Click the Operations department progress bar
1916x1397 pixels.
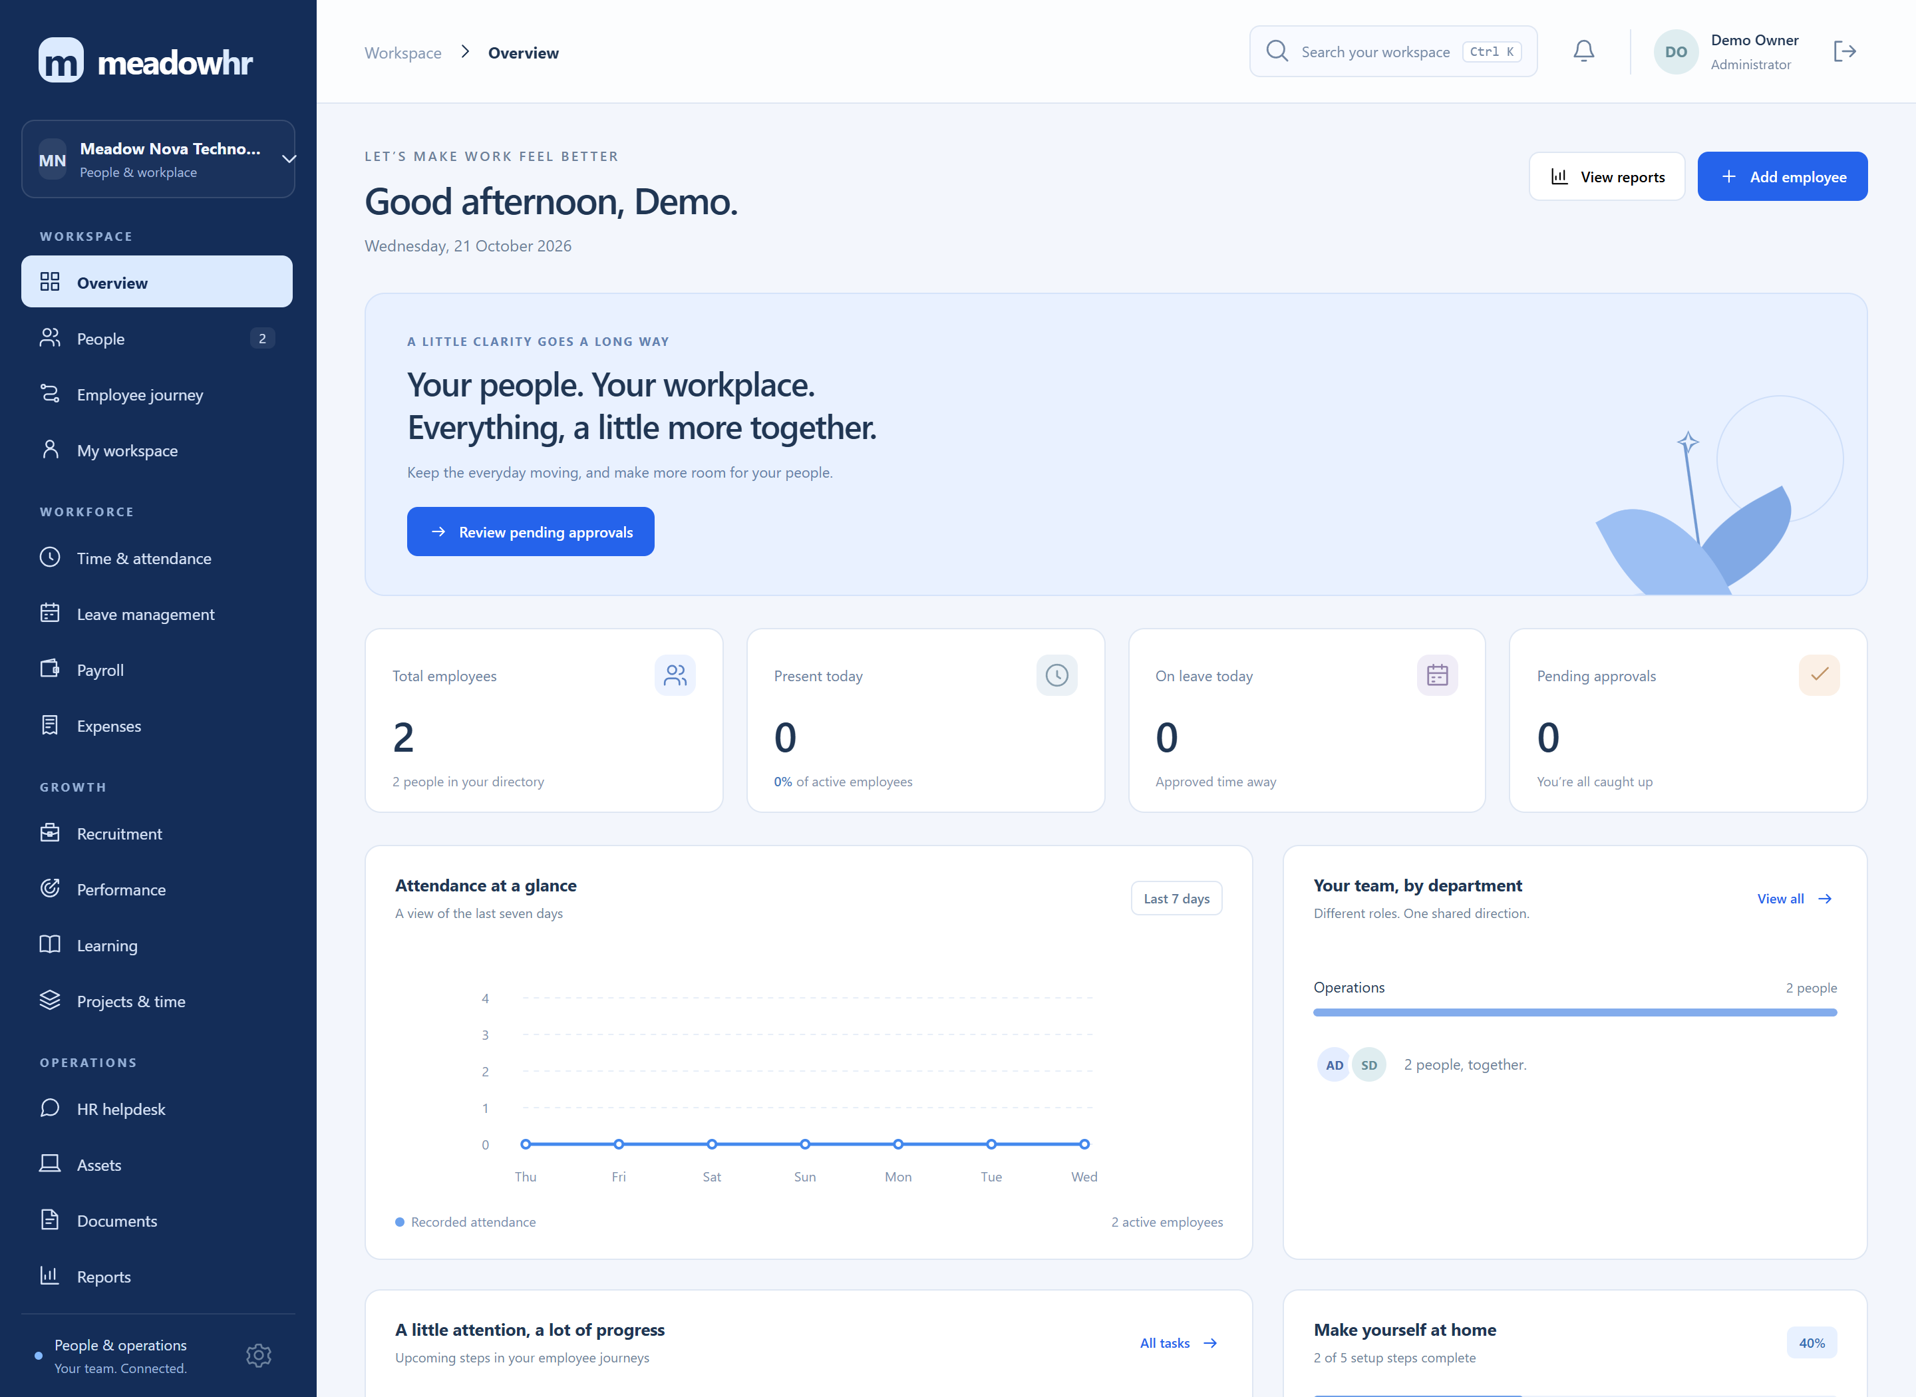coord(1575,1012)
